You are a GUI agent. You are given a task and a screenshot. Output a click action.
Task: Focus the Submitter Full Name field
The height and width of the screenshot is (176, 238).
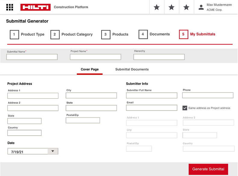[152, 96]
